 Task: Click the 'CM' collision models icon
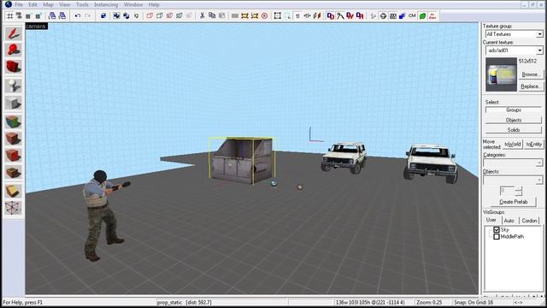pyautogui.click(x=412, y=15)
